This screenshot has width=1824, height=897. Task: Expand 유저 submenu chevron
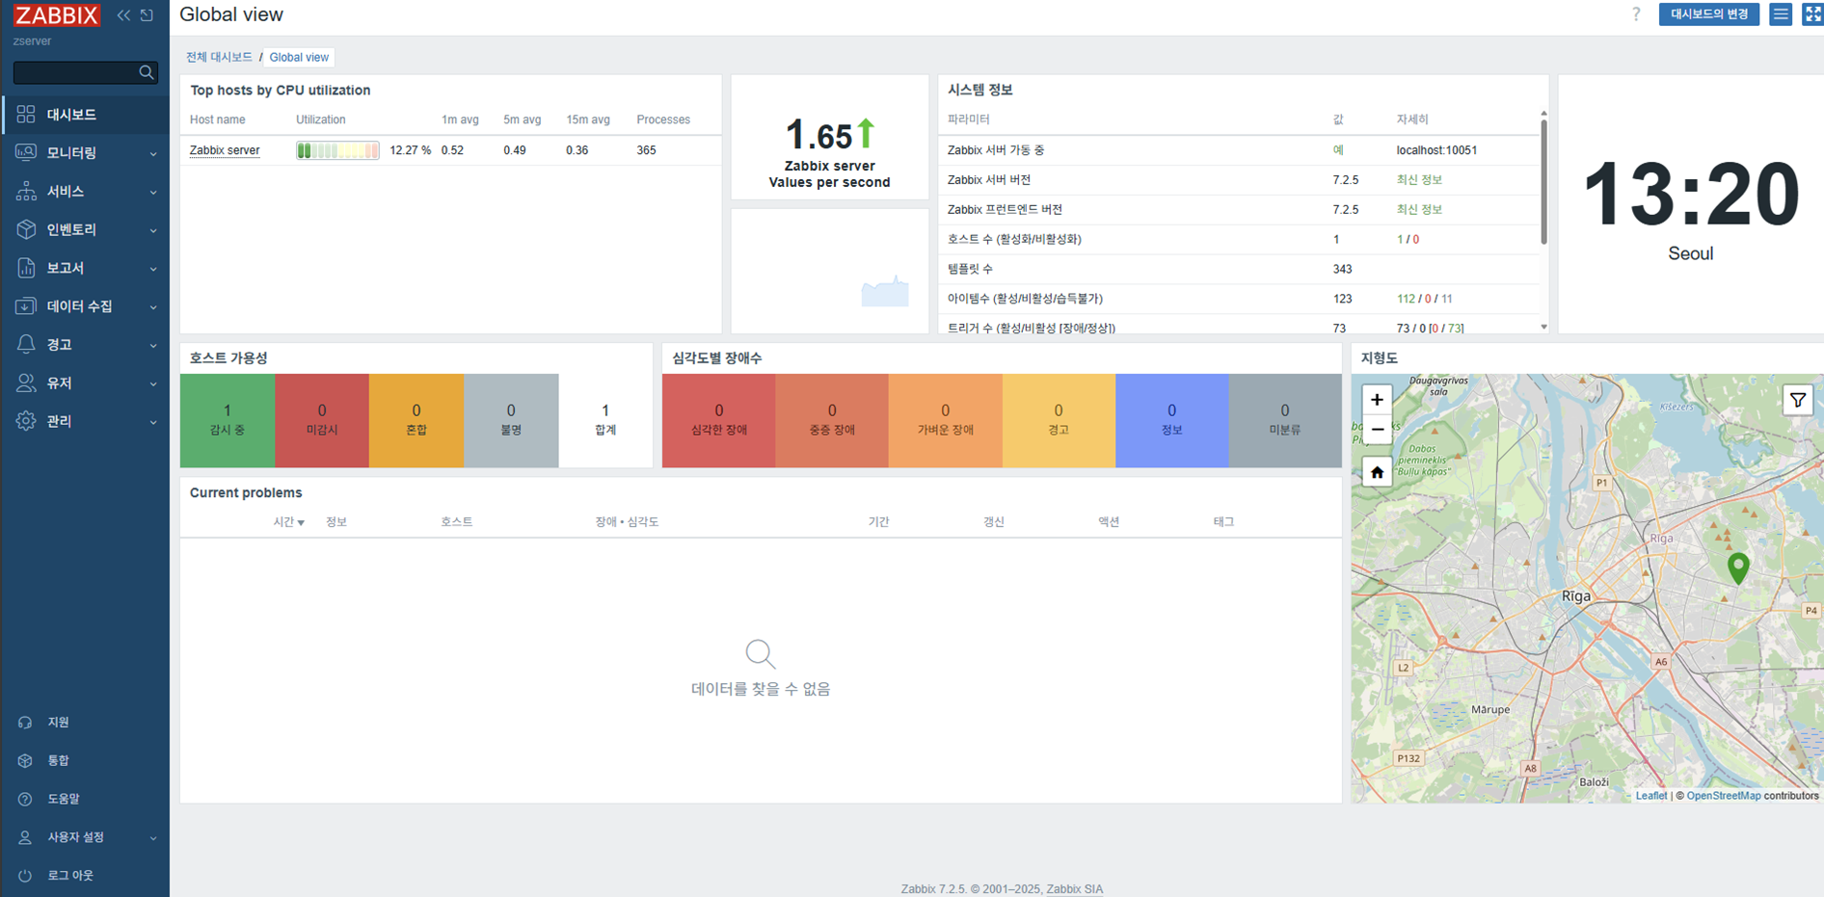tap(152, 383)
